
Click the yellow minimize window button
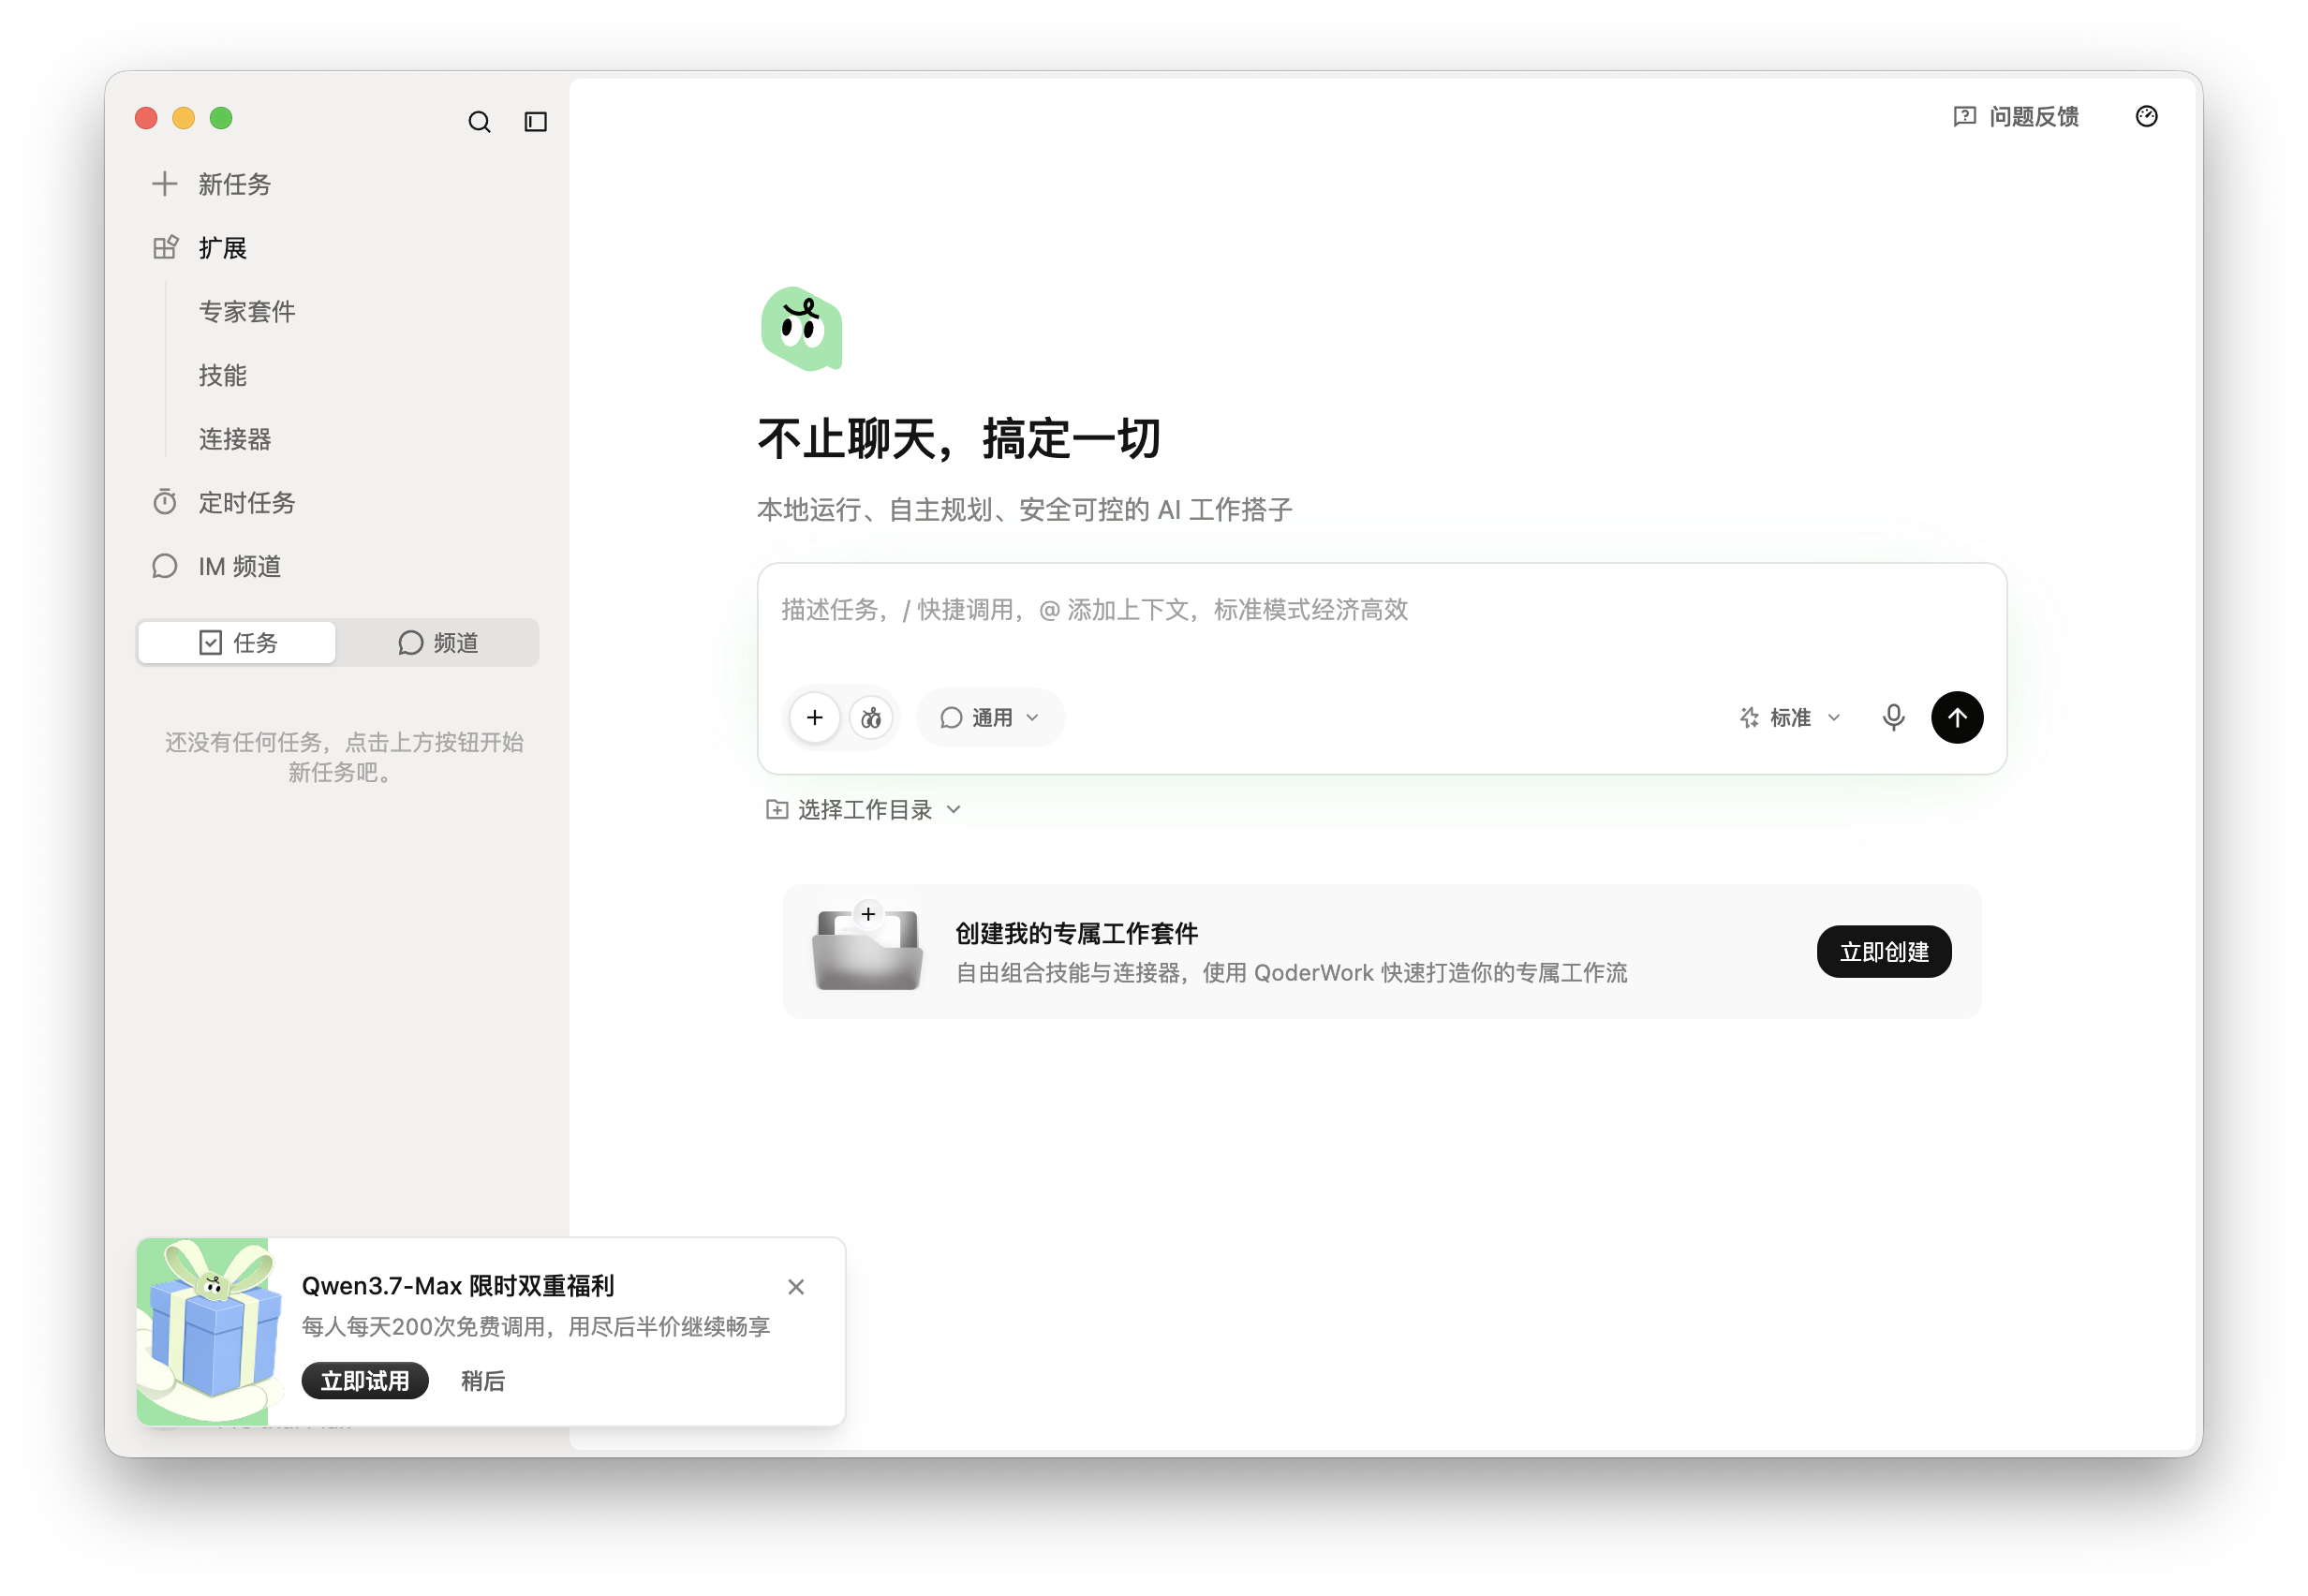(x=184, y=118)
